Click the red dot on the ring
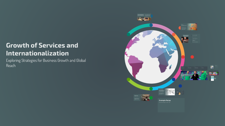Image resolution: width=225 pixels, height=126 pixels. pyautogui.click(x=183, y=57)
